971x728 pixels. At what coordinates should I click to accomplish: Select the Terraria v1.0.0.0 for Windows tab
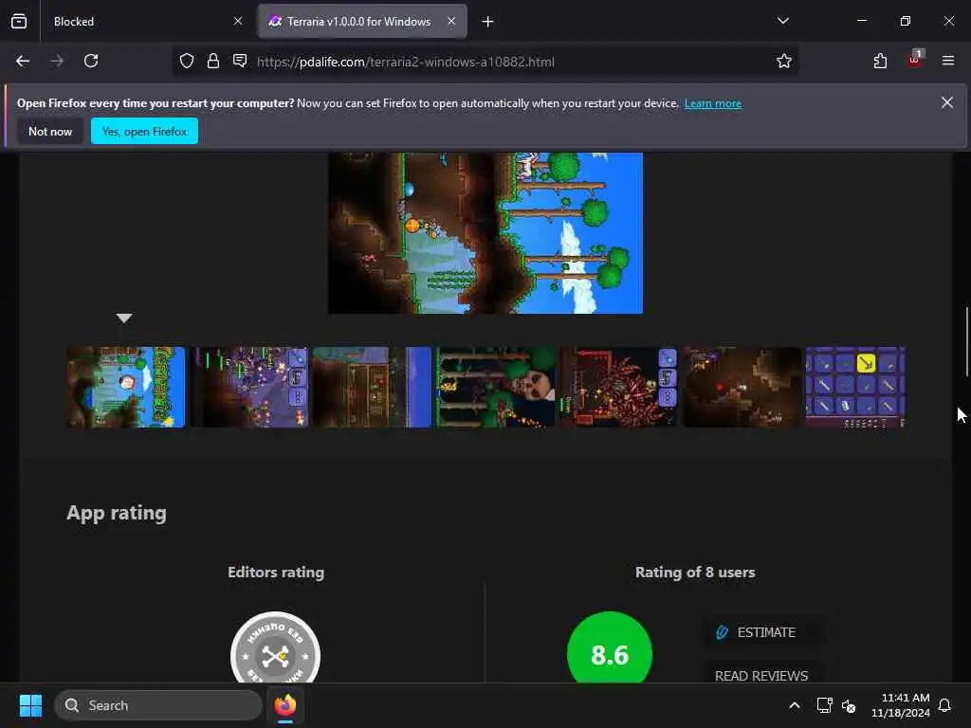[362, 21]
